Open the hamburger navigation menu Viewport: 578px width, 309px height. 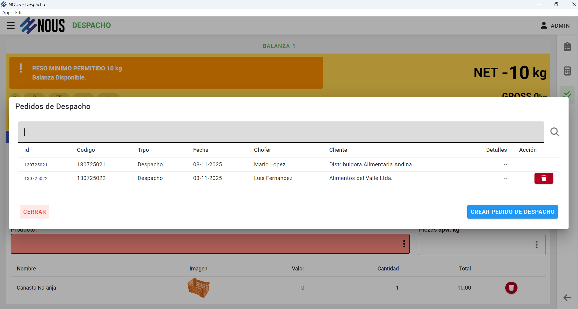point(11,25)
